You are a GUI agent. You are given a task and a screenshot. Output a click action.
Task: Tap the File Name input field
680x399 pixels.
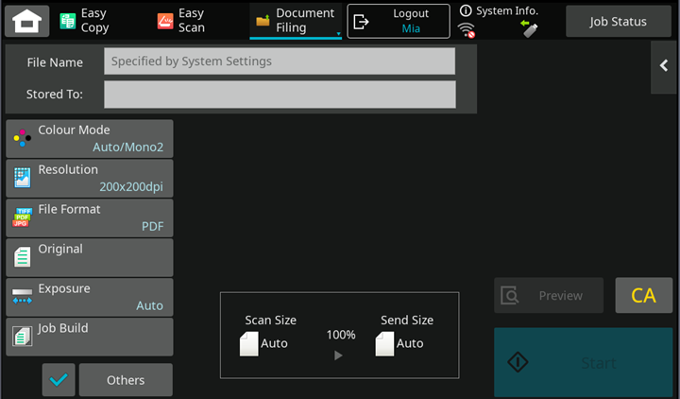280,61
